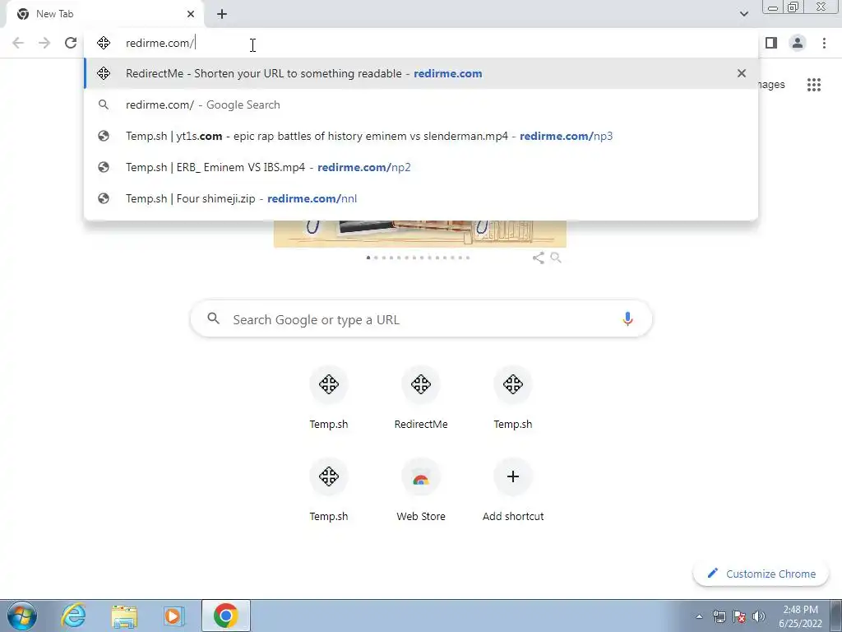The image size is (842, 632).
Task: Open the volume speaker tray icon
Action: (759, 616)
